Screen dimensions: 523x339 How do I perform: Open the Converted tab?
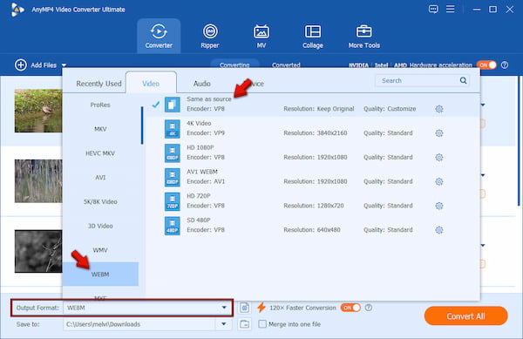(286, 65)
